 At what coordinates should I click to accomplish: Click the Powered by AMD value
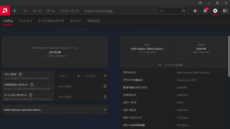coord(186,80)
